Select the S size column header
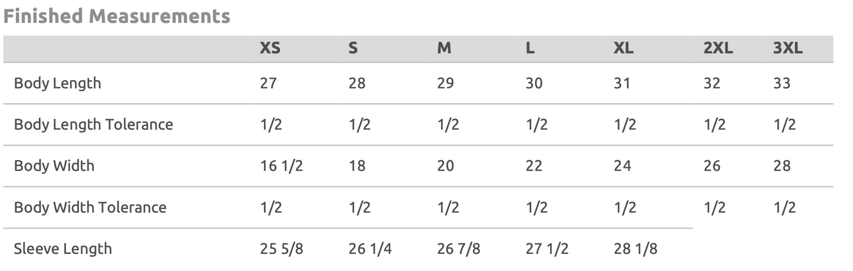853x271 pixels. point(353,49)
